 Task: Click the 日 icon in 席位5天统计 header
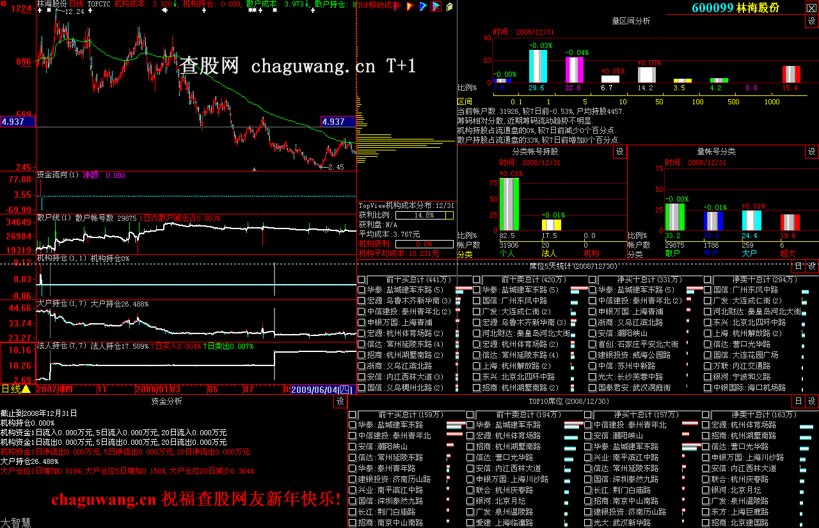click(x=798, y=266)
